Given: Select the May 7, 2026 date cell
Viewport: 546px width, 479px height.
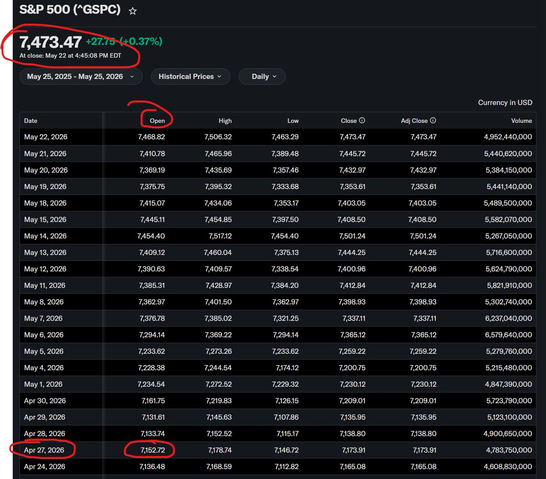Looking at the screenshot, I should coord(43,318).
